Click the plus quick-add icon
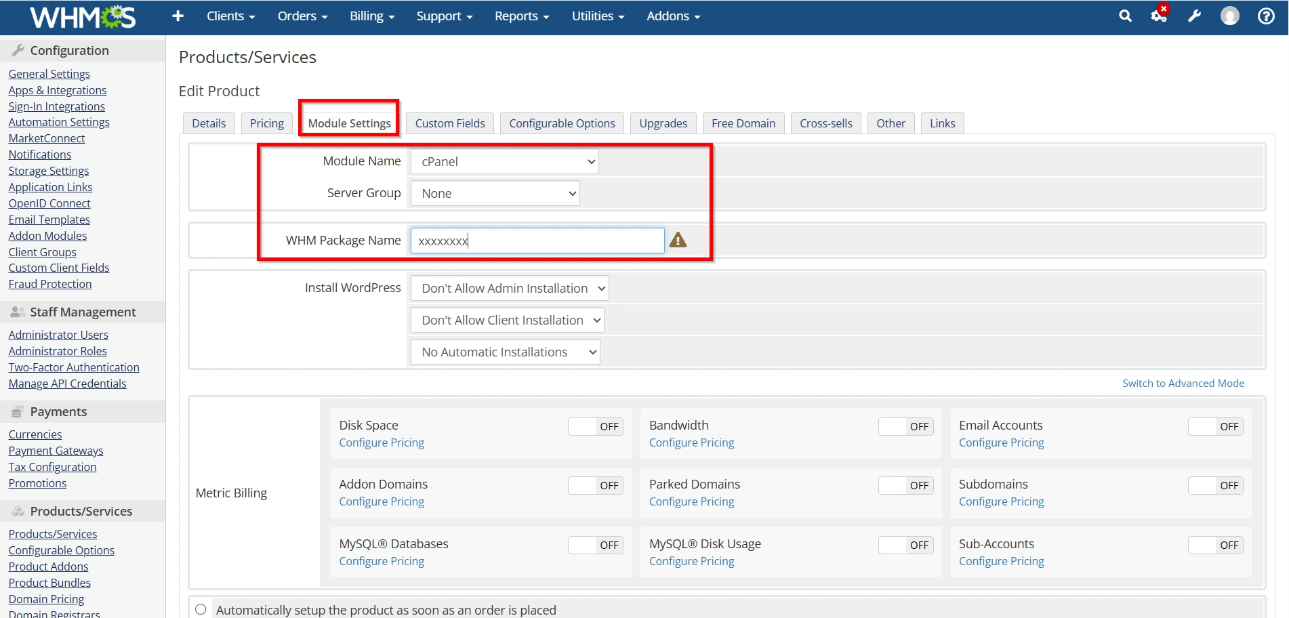Viewport: 1289px width, 618px height. (x=178, y=16)
